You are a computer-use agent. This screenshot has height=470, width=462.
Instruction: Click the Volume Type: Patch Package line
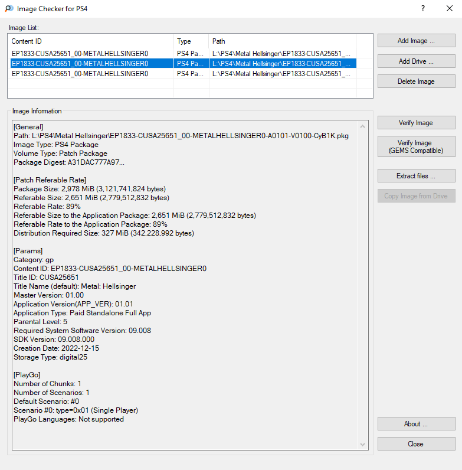[60, 154]
